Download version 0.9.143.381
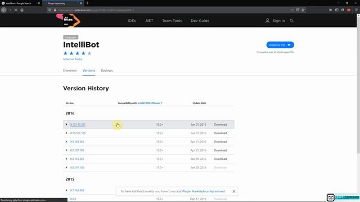 pos(220,142)
